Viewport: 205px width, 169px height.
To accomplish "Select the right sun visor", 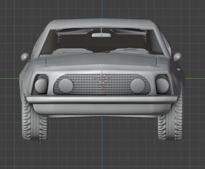I will click(128, 32).
